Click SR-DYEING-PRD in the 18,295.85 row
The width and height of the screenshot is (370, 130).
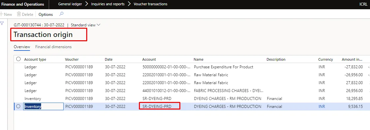(157, 99)
